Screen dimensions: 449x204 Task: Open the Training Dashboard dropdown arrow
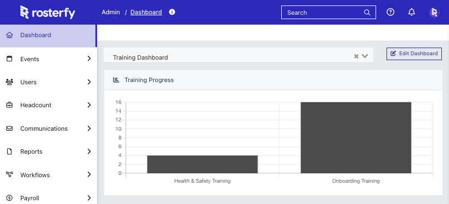coord(365,56)
